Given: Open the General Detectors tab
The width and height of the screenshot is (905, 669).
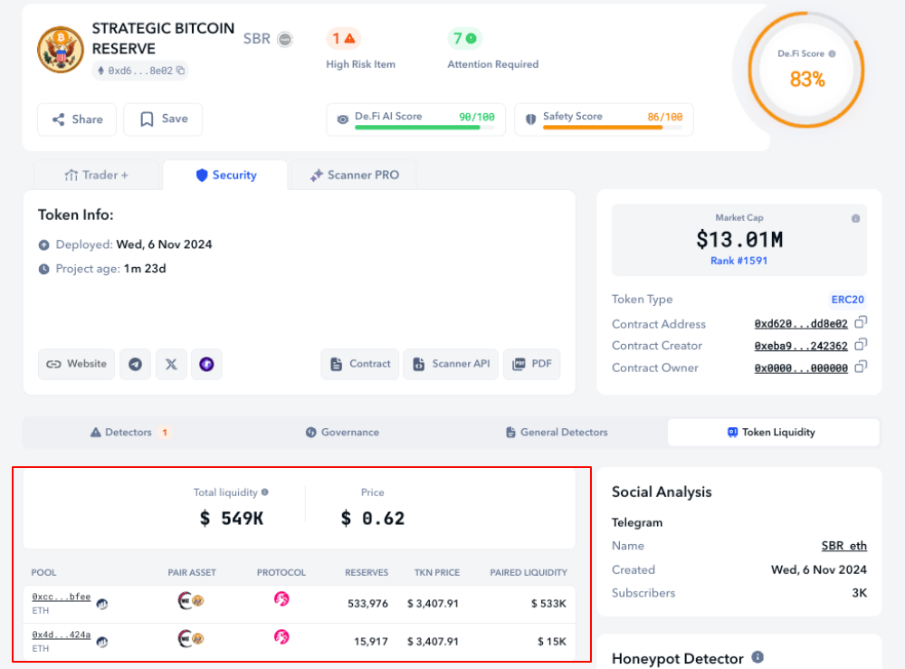Looking at the screenshot, I should (557, 433).
